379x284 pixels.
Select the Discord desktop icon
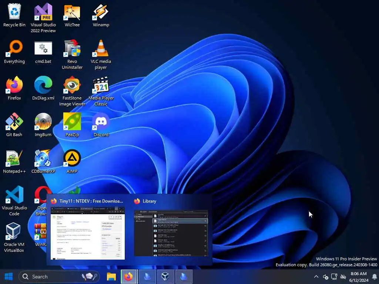[x=101, y=125]
